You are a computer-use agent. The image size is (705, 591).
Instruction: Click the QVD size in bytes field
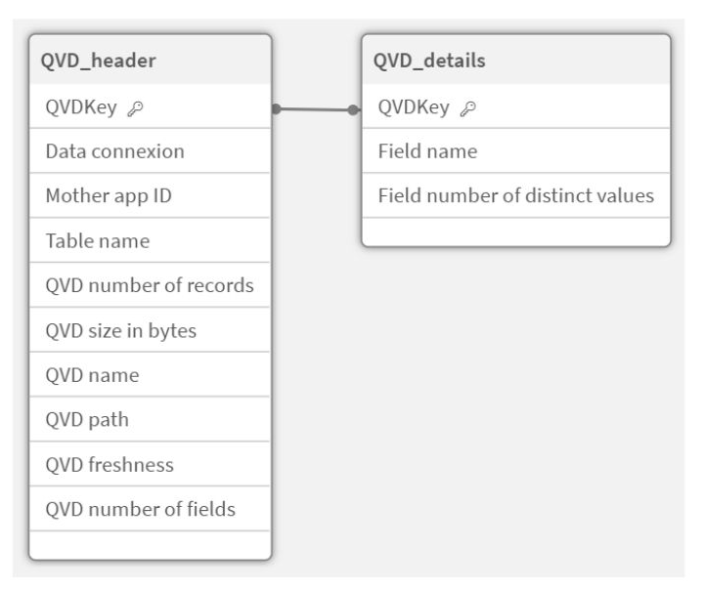pyautogui.click(x=120, y=330)
